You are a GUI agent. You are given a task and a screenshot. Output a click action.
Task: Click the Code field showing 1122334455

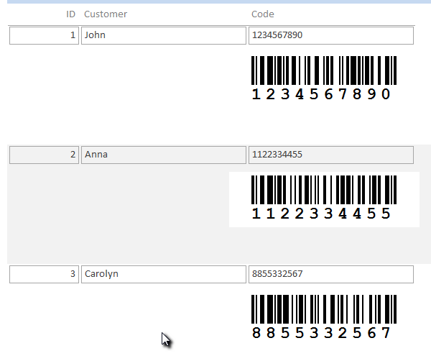(331, 155)
